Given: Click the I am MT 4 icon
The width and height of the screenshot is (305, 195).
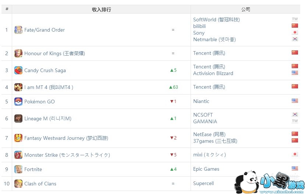Looking at the screenshot, I should [x=18, y=87].
